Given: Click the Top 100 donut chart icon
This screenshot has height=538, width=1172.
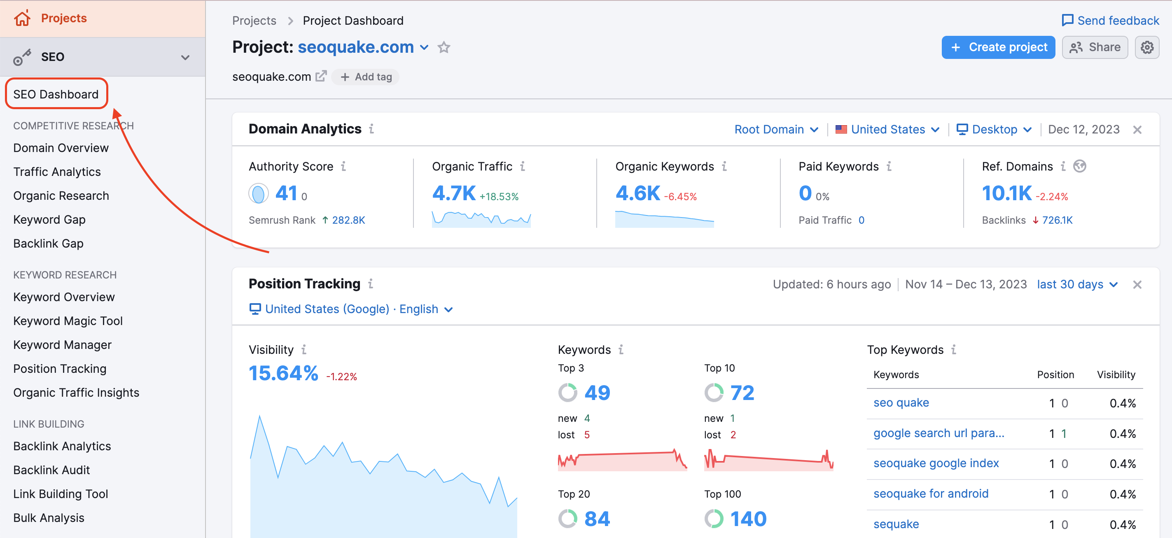Looking at the screenshot, I should (714, 518).
